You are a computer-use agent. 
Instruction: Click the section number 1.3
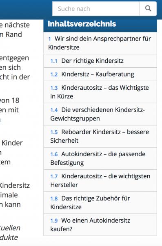[54, 88]
